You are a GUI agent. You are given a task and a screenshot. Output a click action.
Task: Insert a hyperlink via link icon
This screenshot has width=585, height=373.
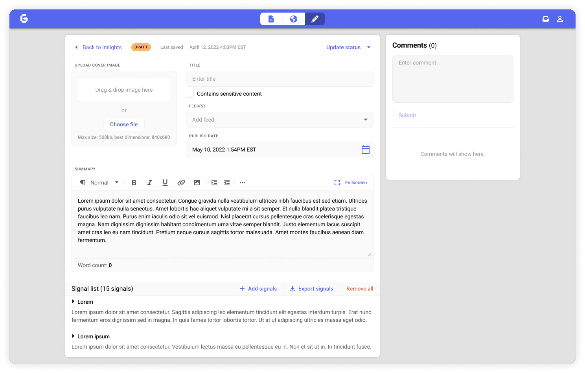click(x=181, y=183)
